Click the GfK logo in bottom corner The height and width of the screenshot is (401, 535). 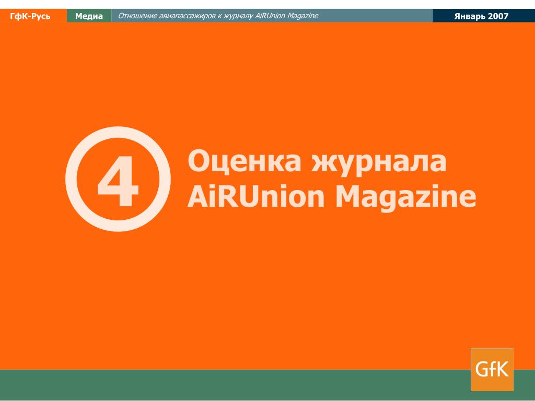pos(492,369)
